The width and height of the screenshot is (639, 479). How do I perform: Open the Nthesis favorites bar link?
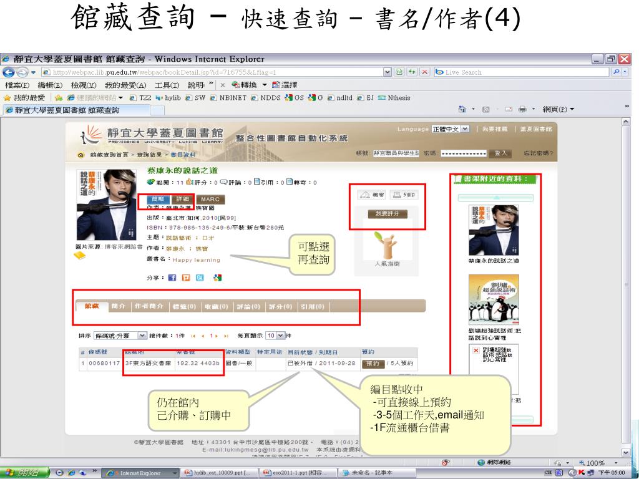coord(394,98)
